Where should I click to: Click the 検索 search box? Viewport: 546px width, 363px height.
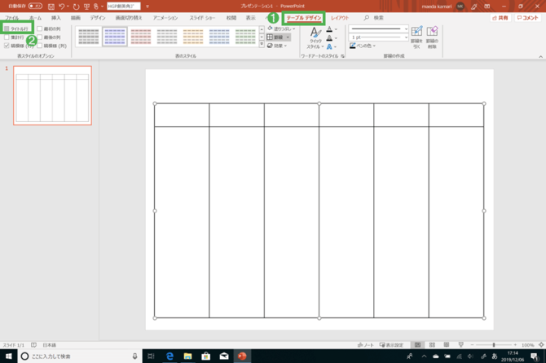(374, 18)
